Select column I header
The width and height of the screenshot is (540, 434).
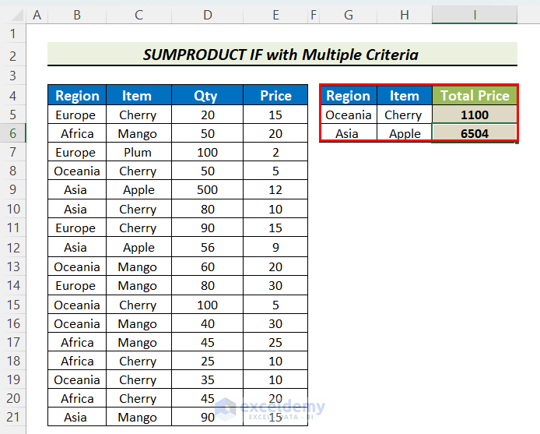pyautogui.click(x=475, y=15)
